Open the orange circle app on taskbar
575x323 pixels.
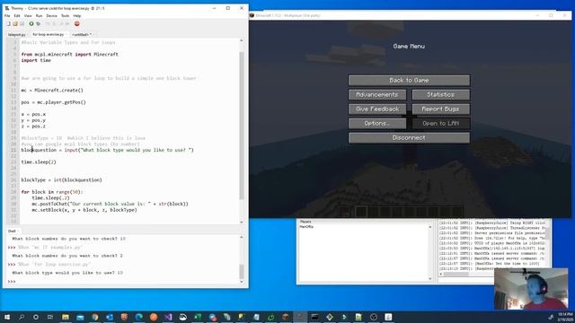(154, 317)
